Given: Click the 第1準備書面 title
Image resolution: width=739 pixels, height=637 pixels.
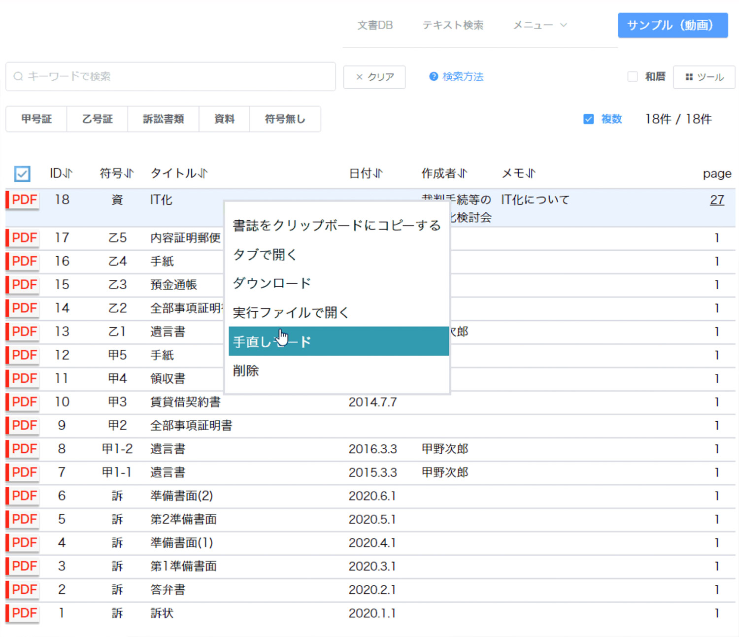Looking at the screenshot, I should [184, 566].
